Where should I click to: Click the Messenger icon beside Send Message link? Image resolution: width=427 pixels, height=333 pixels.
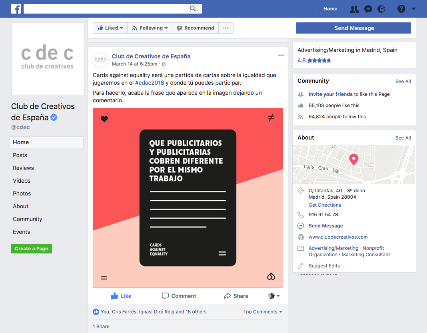point(301,226)
